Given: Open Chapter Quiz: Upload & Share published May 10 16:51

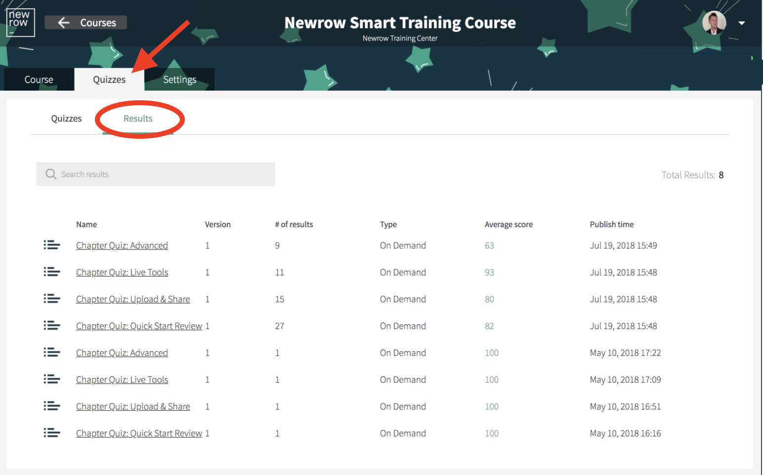Looking at the screenshot, I should (133, 406).
